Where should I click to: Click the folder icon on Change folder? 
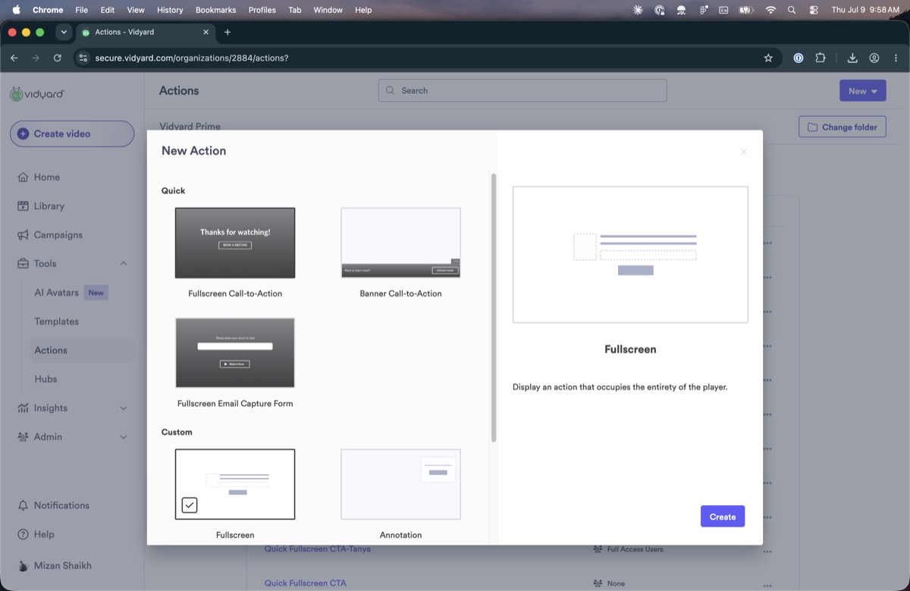coord(812,127)
